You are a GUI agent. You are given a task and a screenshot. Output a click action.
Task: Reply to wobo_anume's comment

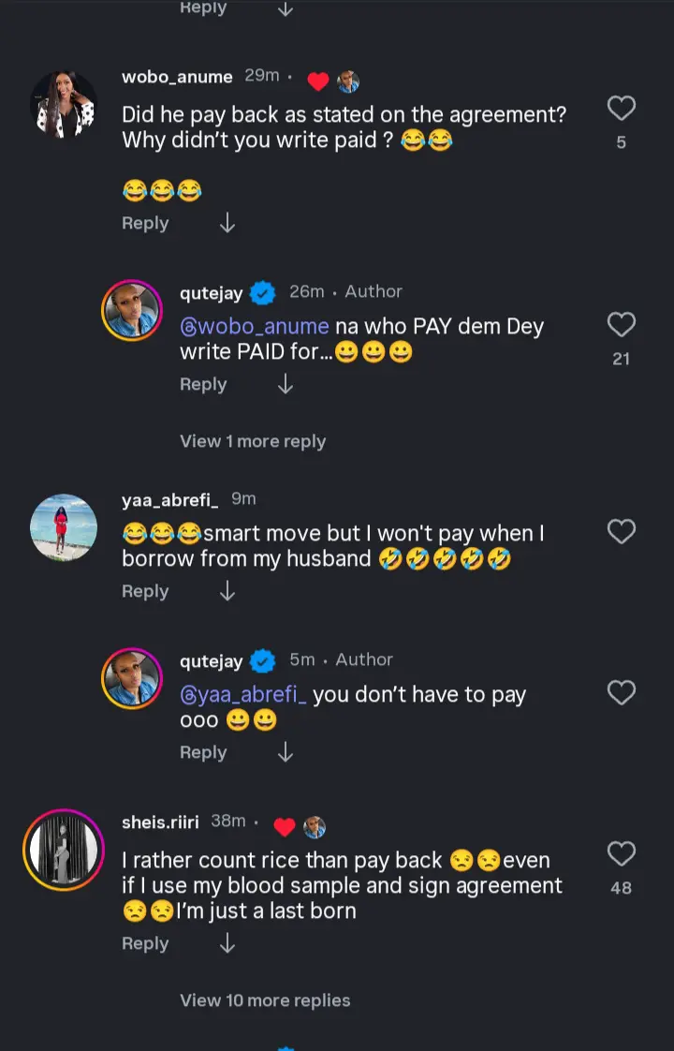tap(145, 223)
